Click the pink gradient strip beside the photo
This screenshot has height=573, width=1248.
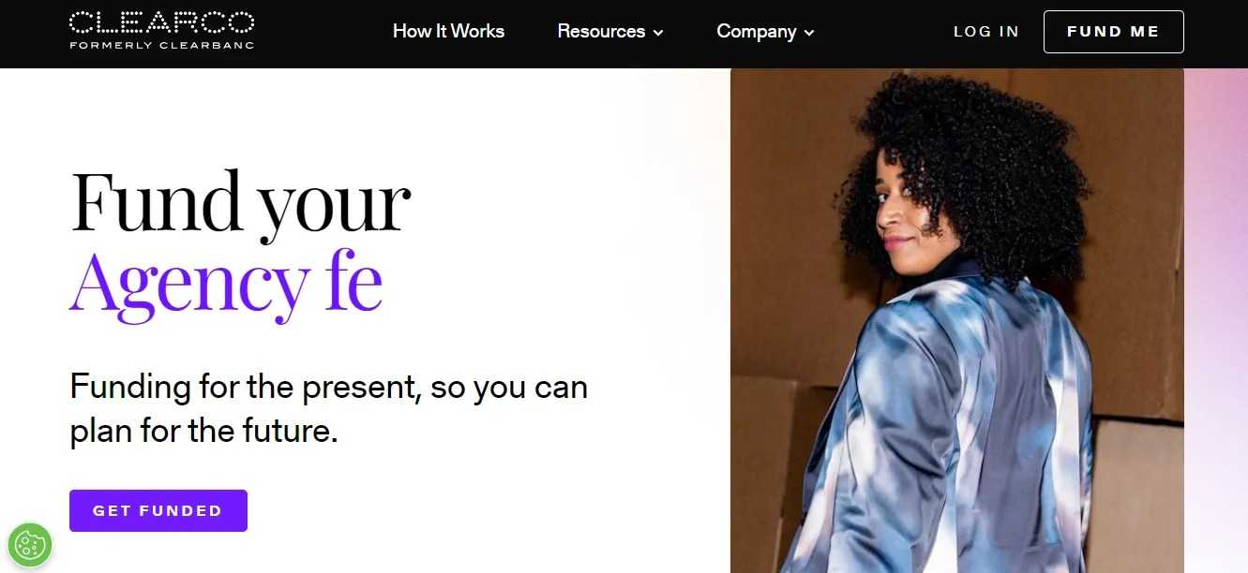(x=1216, y=320)
